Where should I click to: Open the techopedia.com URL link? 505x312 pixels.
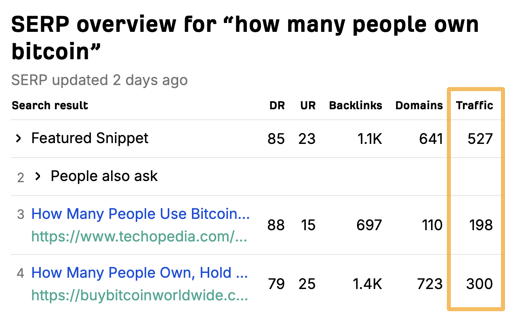coord(139,237)
